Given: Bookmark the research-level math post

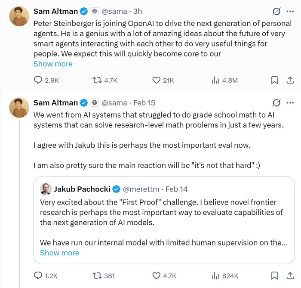Looking at the screenshot, I should tap(274, 276).
